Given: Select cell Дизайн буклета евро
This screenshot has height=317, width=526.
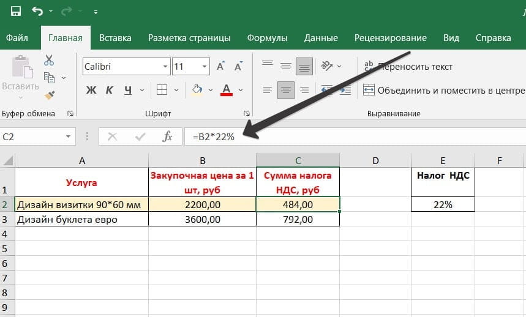Looking at the screenshot, I should point(81,219).
